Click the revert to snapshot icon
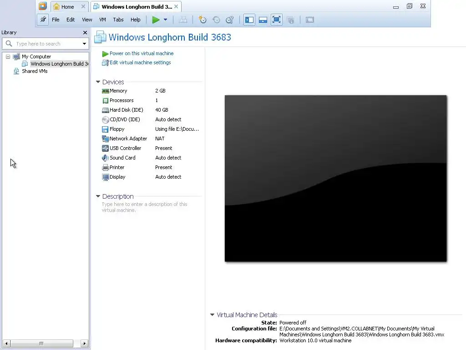 pos(216,20)
